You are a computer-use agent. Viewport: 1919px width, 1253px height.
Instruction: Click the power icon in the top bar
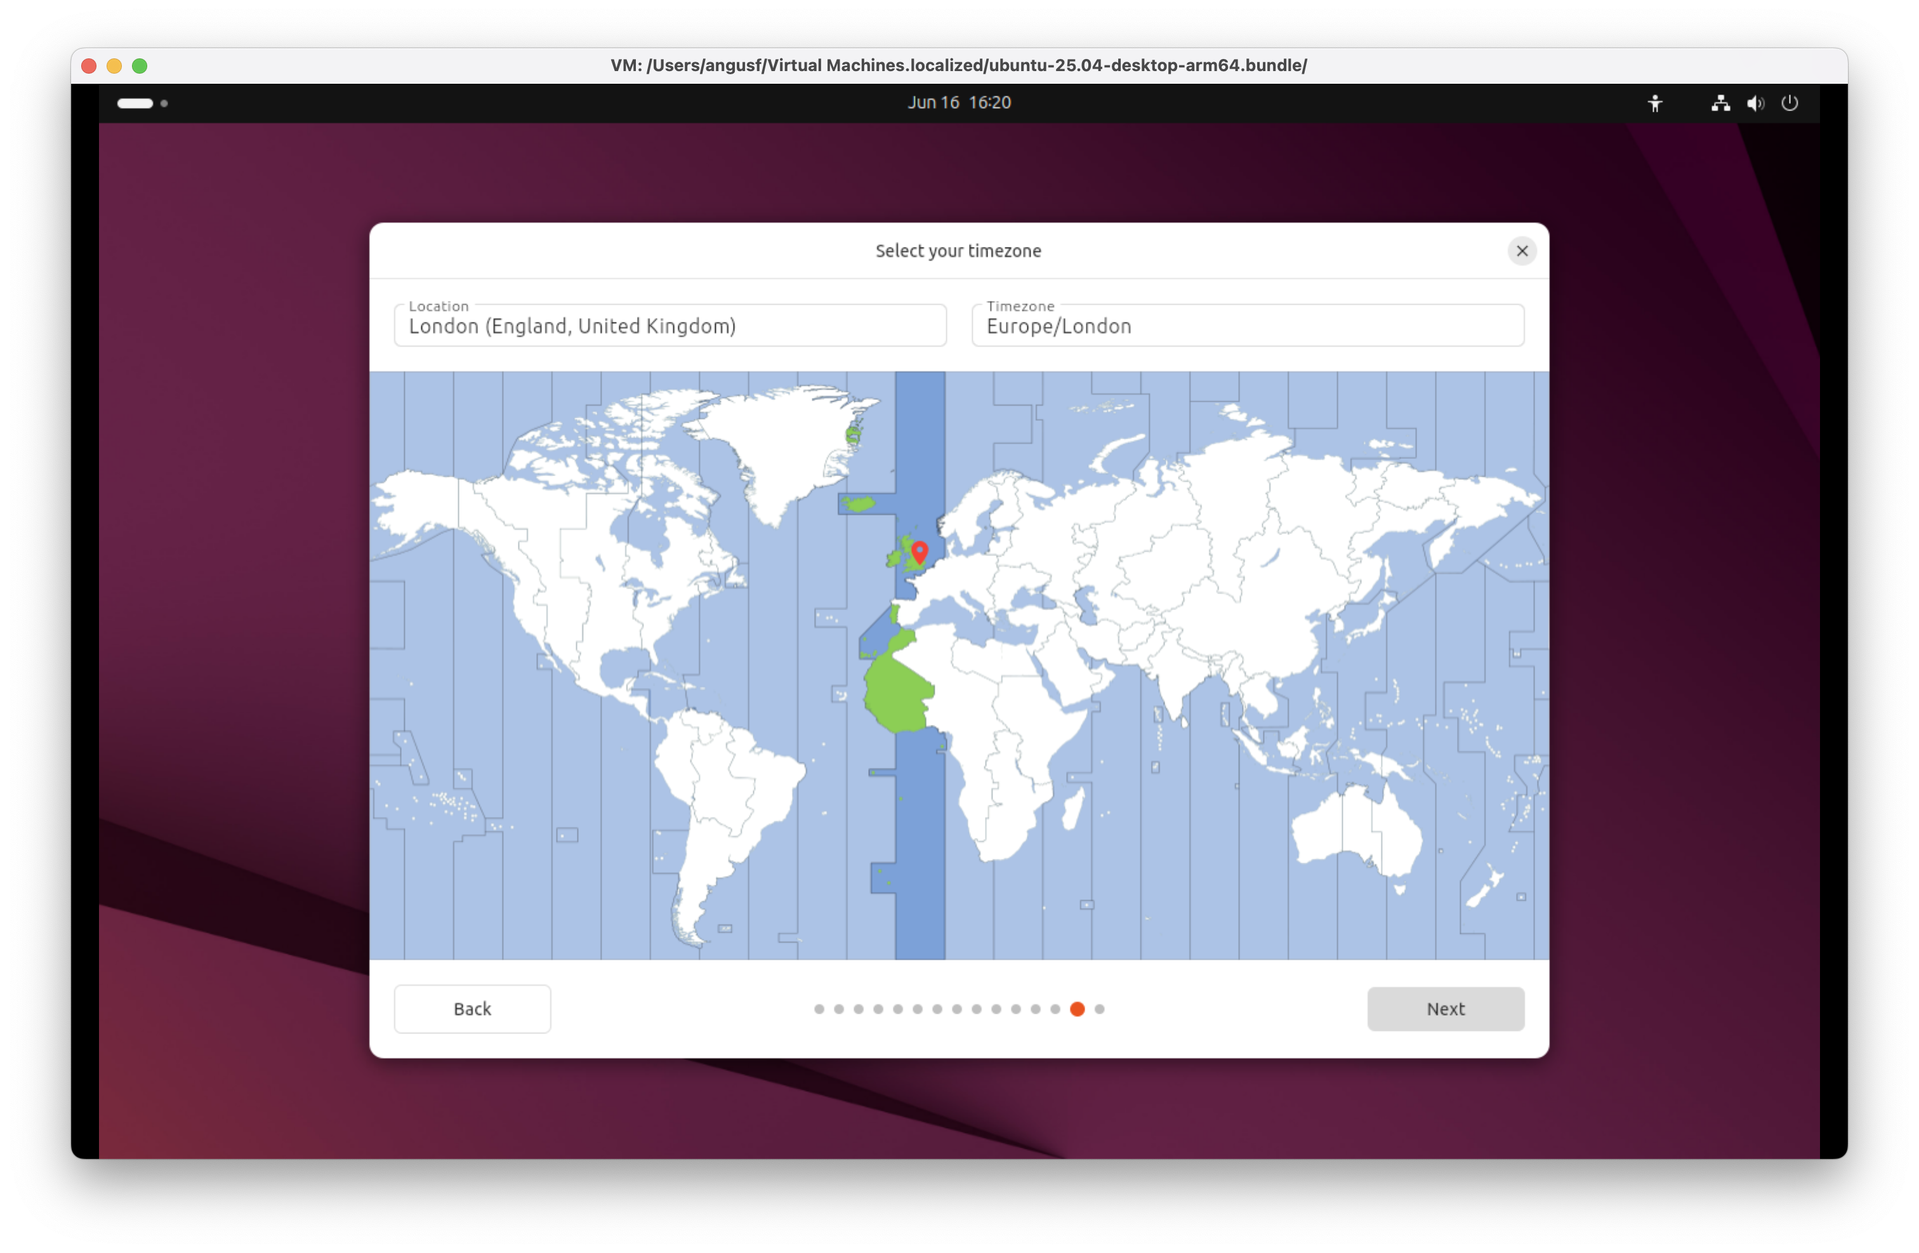click(1790, 103)
